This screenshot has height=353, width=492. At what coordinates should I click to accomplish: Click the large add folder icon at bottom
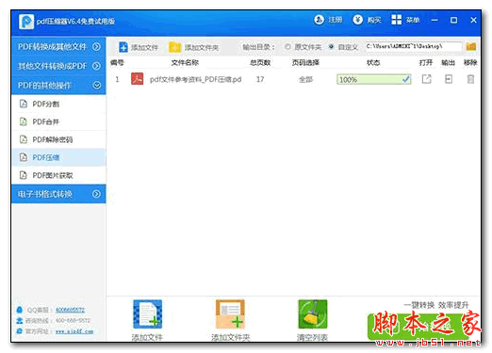pyautogui.click(x=230, y=314)
